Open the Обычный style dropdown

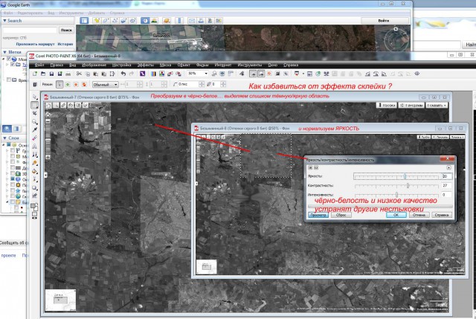pyautogui.click(x=106, y=84)
